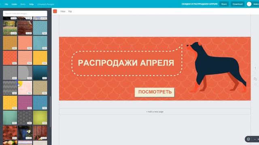Select the ПОСМОТРЕТЬ button on the canvas

coord(155,92)
